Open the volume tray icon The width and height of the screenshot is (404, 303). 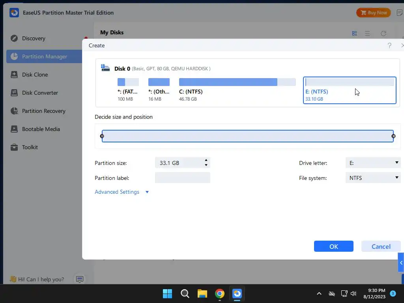coord(353,294)
